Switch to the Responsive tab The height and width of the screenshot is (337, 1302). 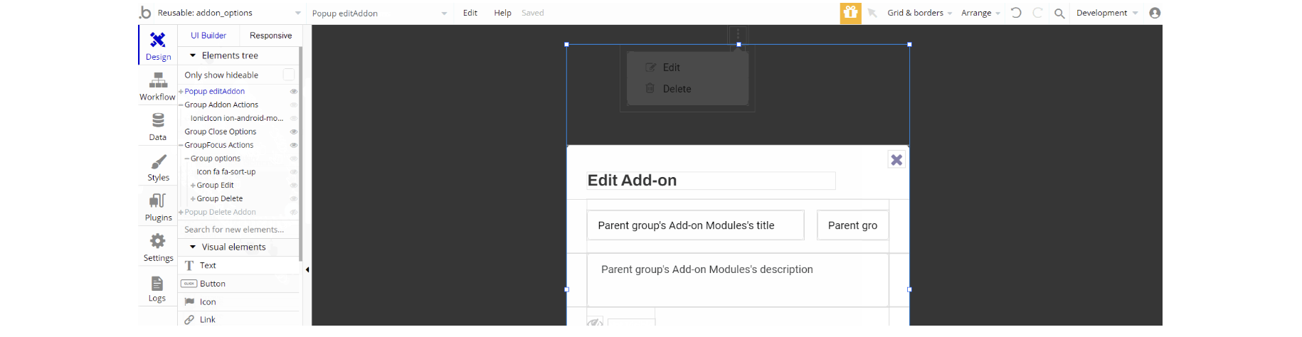[x=270, y=36]
